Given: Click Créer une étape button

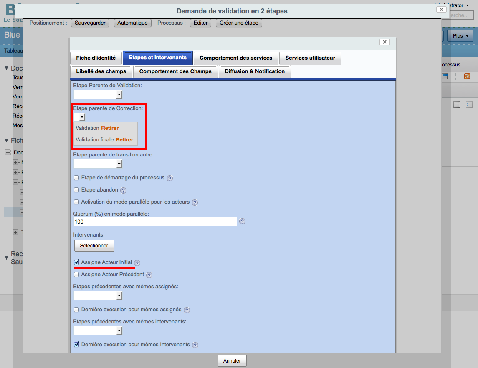Looking at the screenshot, I should click(x=239, y=23).
